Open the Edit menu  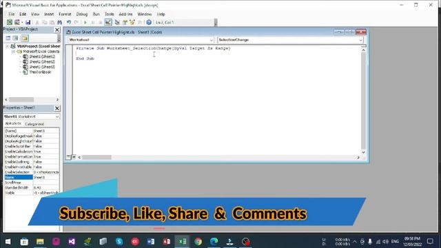pyautogui.click(x=23, y=14)
